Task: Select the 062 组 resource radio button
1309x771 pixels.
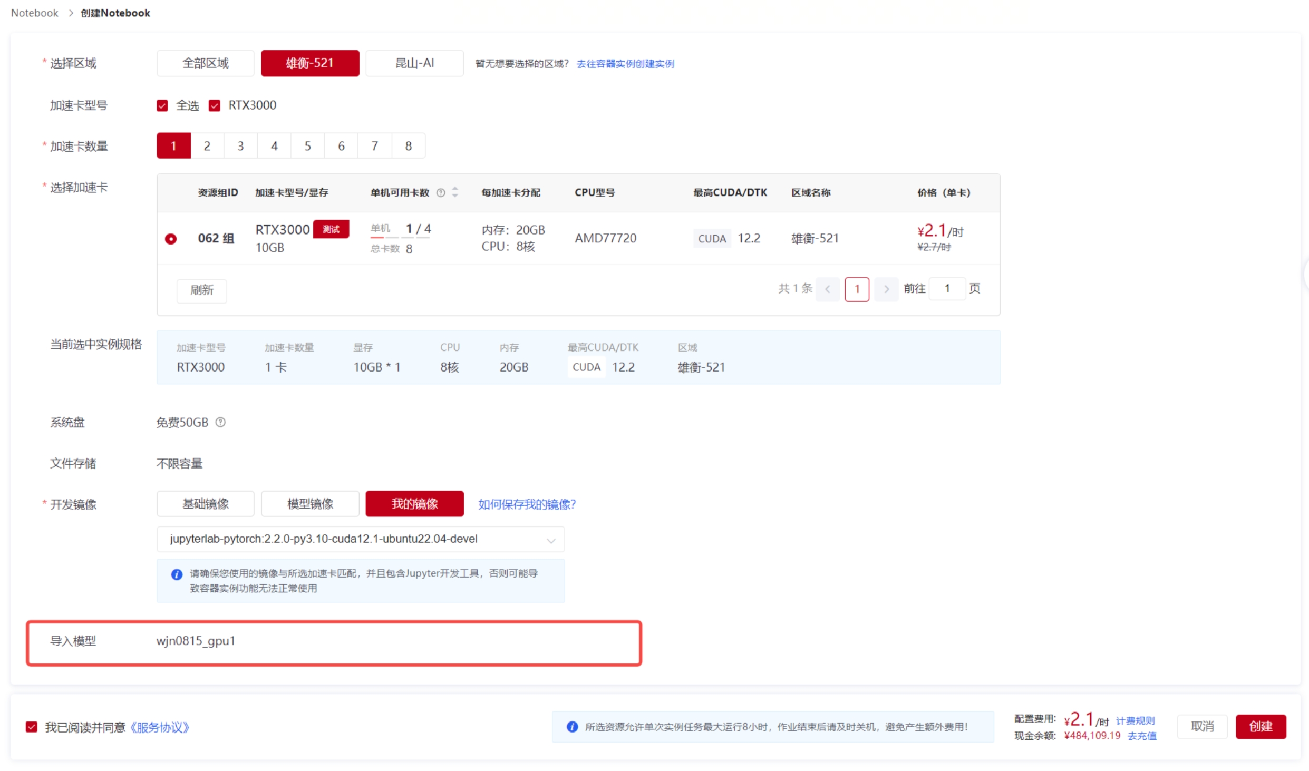Action: coord(171,239)
